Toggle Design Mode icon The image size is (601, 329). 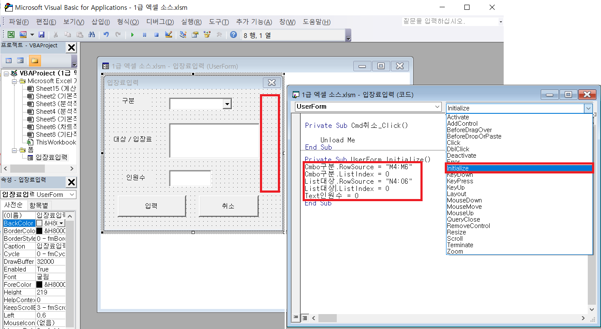pos(168,35)
